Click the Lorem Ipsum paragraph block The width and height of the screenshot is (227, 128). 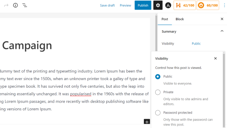tap(74, 90)
